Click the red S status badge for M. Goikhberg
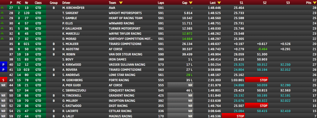317x118 pixels. [3, 80]
